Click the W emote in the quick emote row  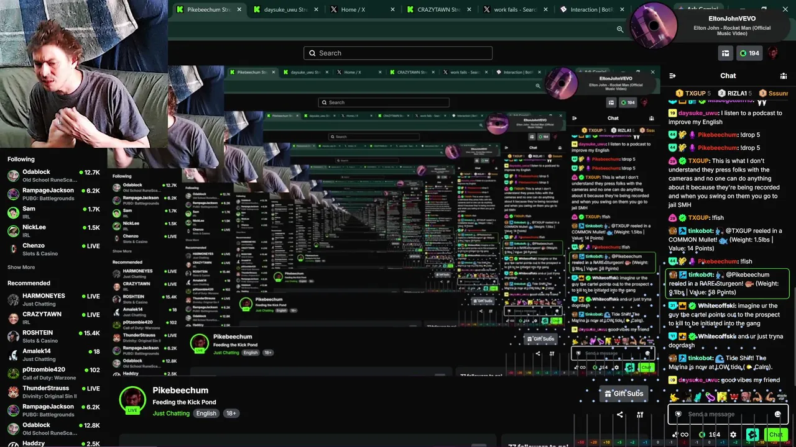pos(734,397)
